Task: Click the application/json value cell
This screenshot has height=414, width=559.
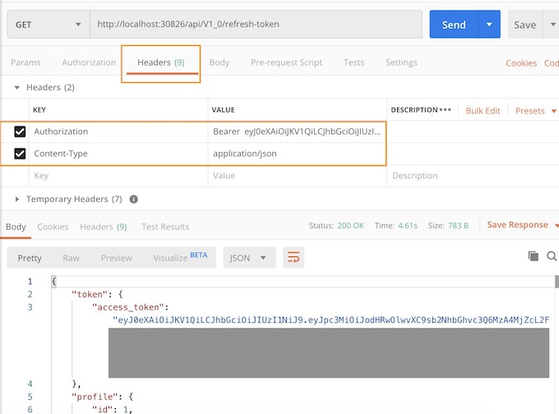Action: click(297, 154)
